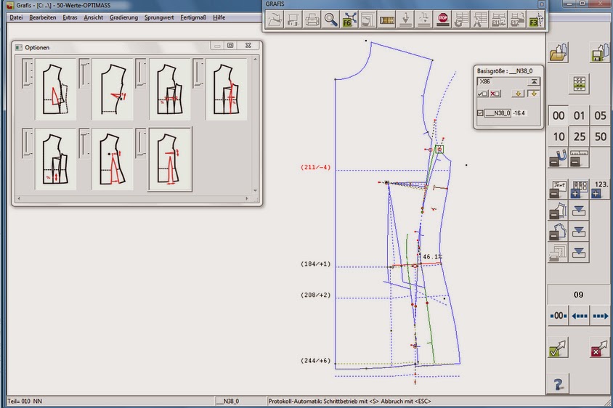Open the Gradierung menu
The height and width of the screenshot is (408, 613).
click(123, 17)
